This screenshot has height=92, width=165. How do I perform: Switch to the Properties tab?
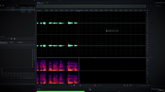click(x=20, y=42)
